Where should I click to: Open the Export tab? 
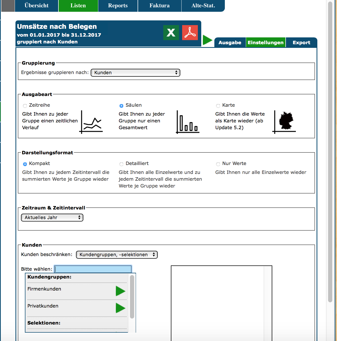pyautogui.click(x=301, y=43)
